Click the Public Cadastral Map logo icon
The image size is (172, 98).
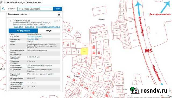point(1,2)
